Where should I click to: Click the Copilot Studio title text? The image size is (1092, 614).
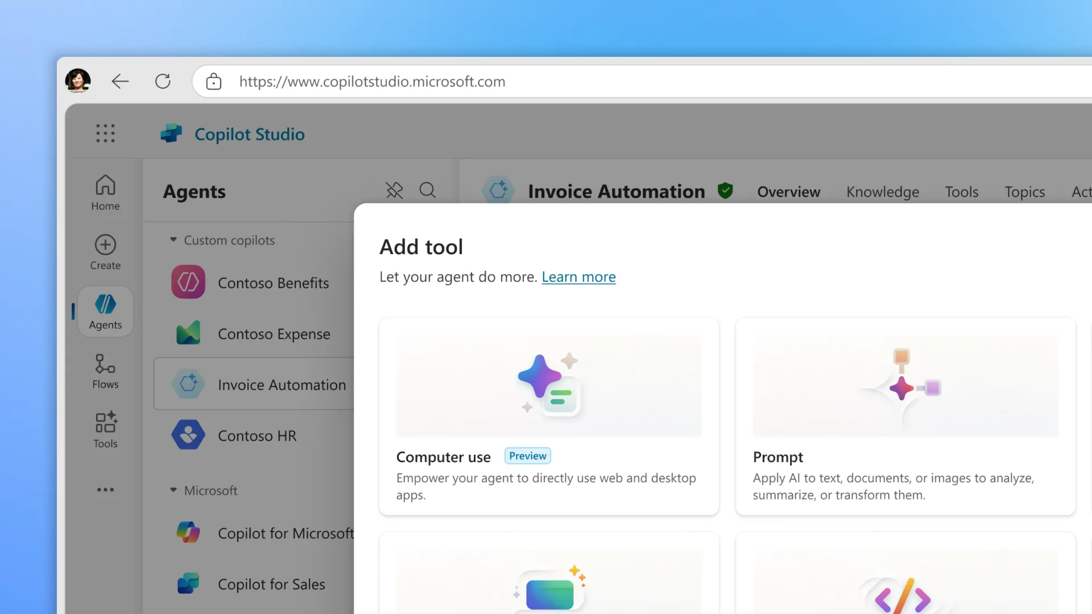click(x=250, y=134)
